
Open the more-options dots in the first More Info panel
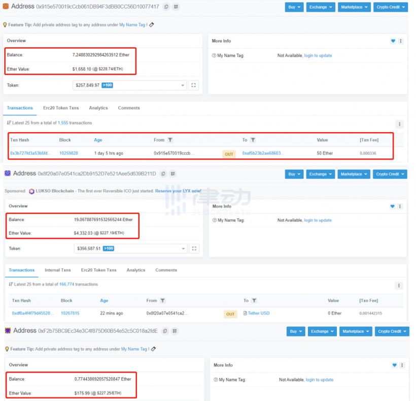click(401, 41)
